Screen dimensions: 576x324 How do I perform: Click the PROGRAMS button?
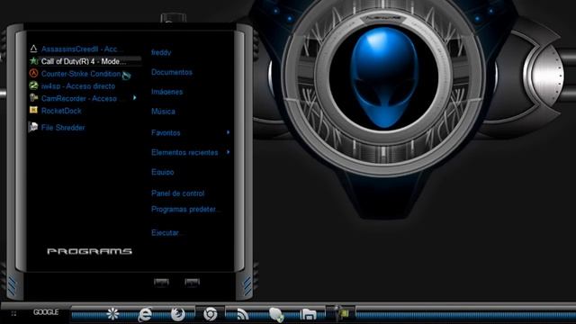(x=90, y=251)
